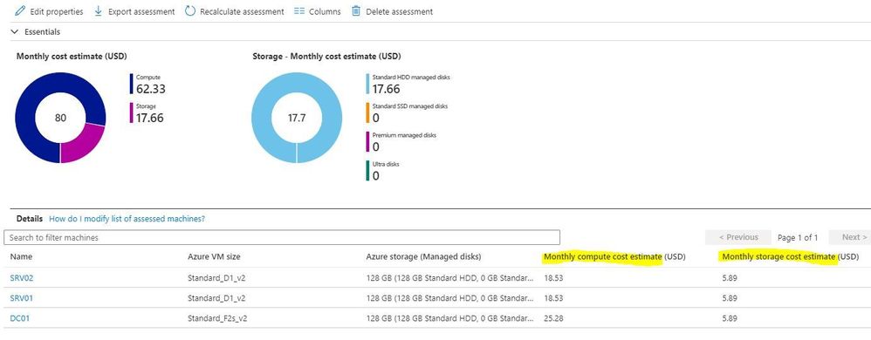This screenshot has height=340, width=871.
Task: Select the Standard SSD orange legend swatch
Action: (x=367, y=112)
